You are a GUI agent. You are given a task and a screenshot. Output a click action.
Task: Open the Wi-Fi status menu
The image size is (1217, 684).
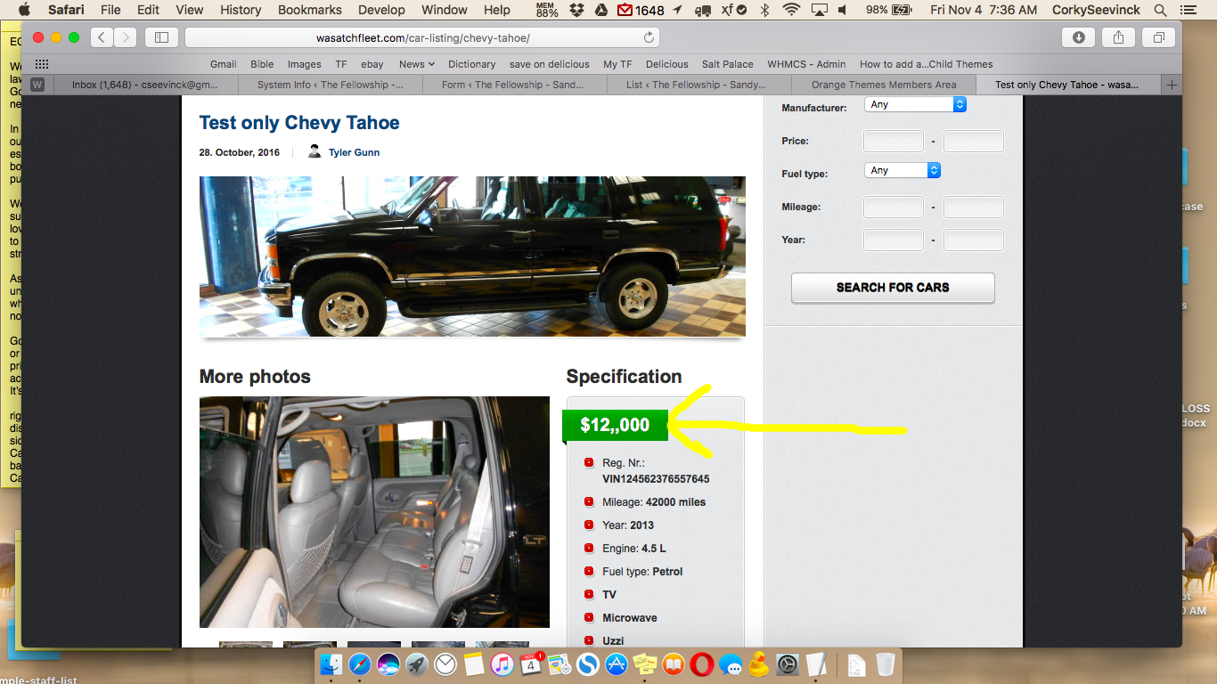coord(791,10)
